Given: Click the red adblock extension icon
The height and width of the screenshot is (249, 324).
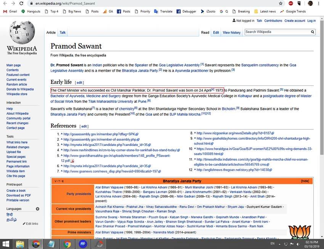Looking at the screenshot, I should click(x=291, y=3).
